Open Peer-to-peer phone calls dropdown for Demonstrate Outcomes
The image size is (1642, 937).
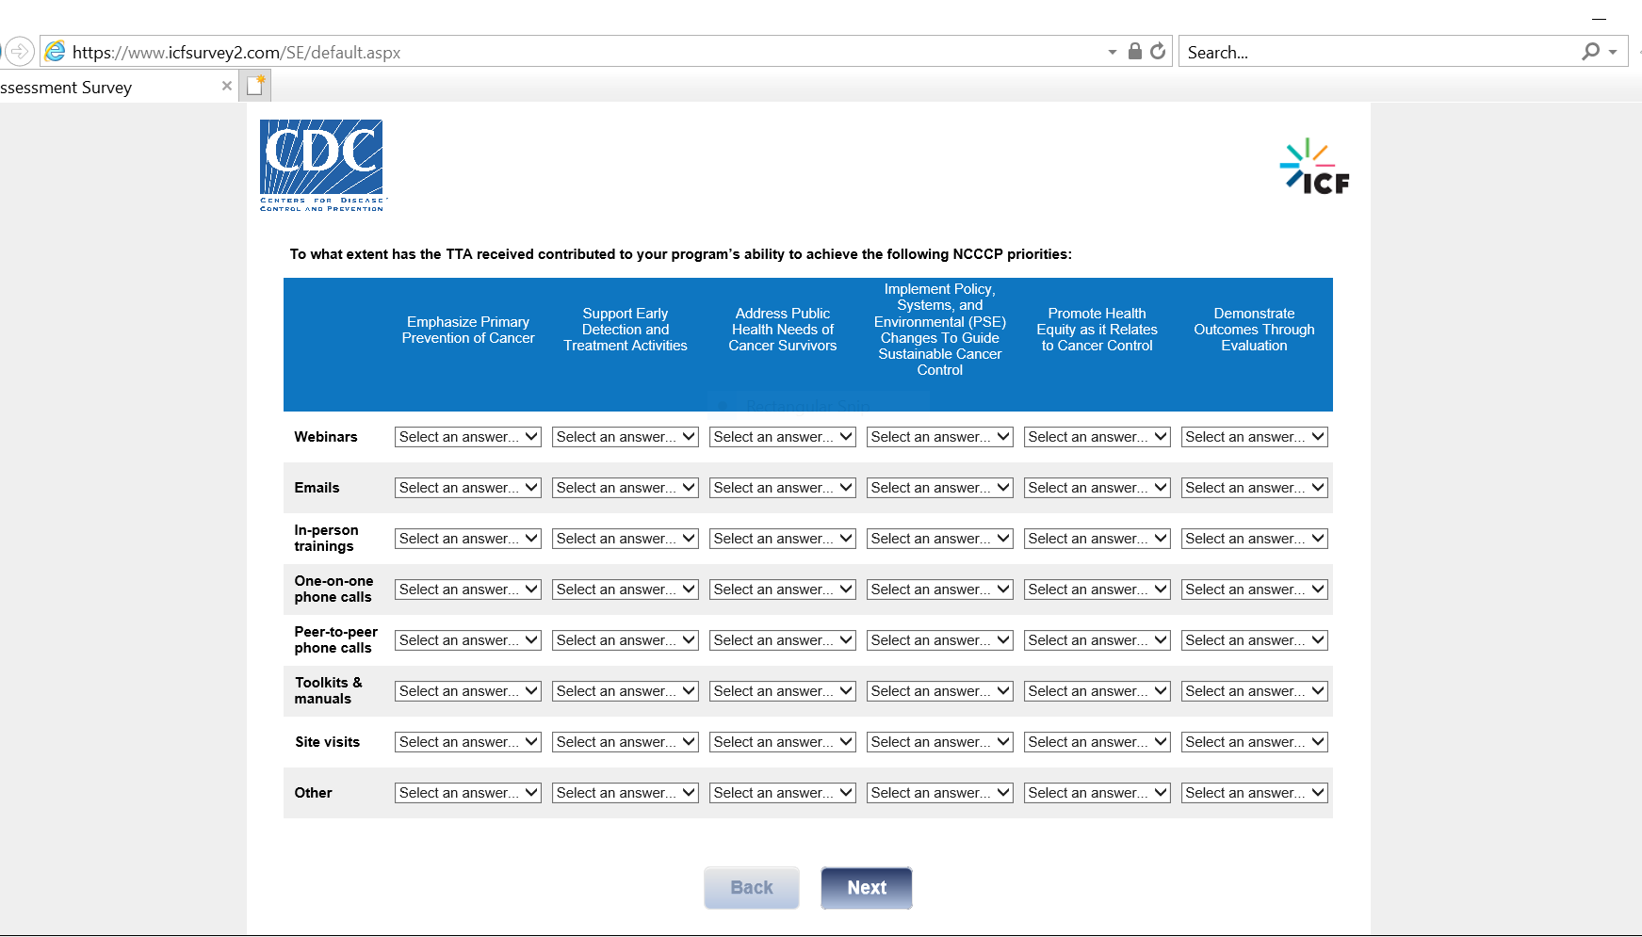click(1255, 640)
